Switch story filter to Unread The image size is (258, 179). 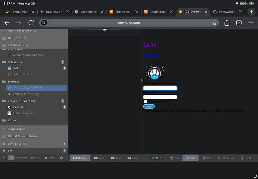(x=22, y=158)
